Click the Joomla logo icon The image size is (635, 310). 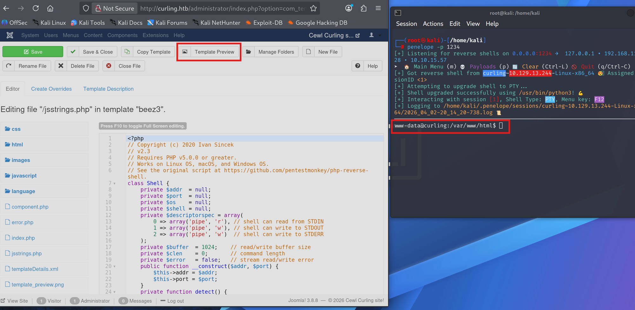point(10,35)
